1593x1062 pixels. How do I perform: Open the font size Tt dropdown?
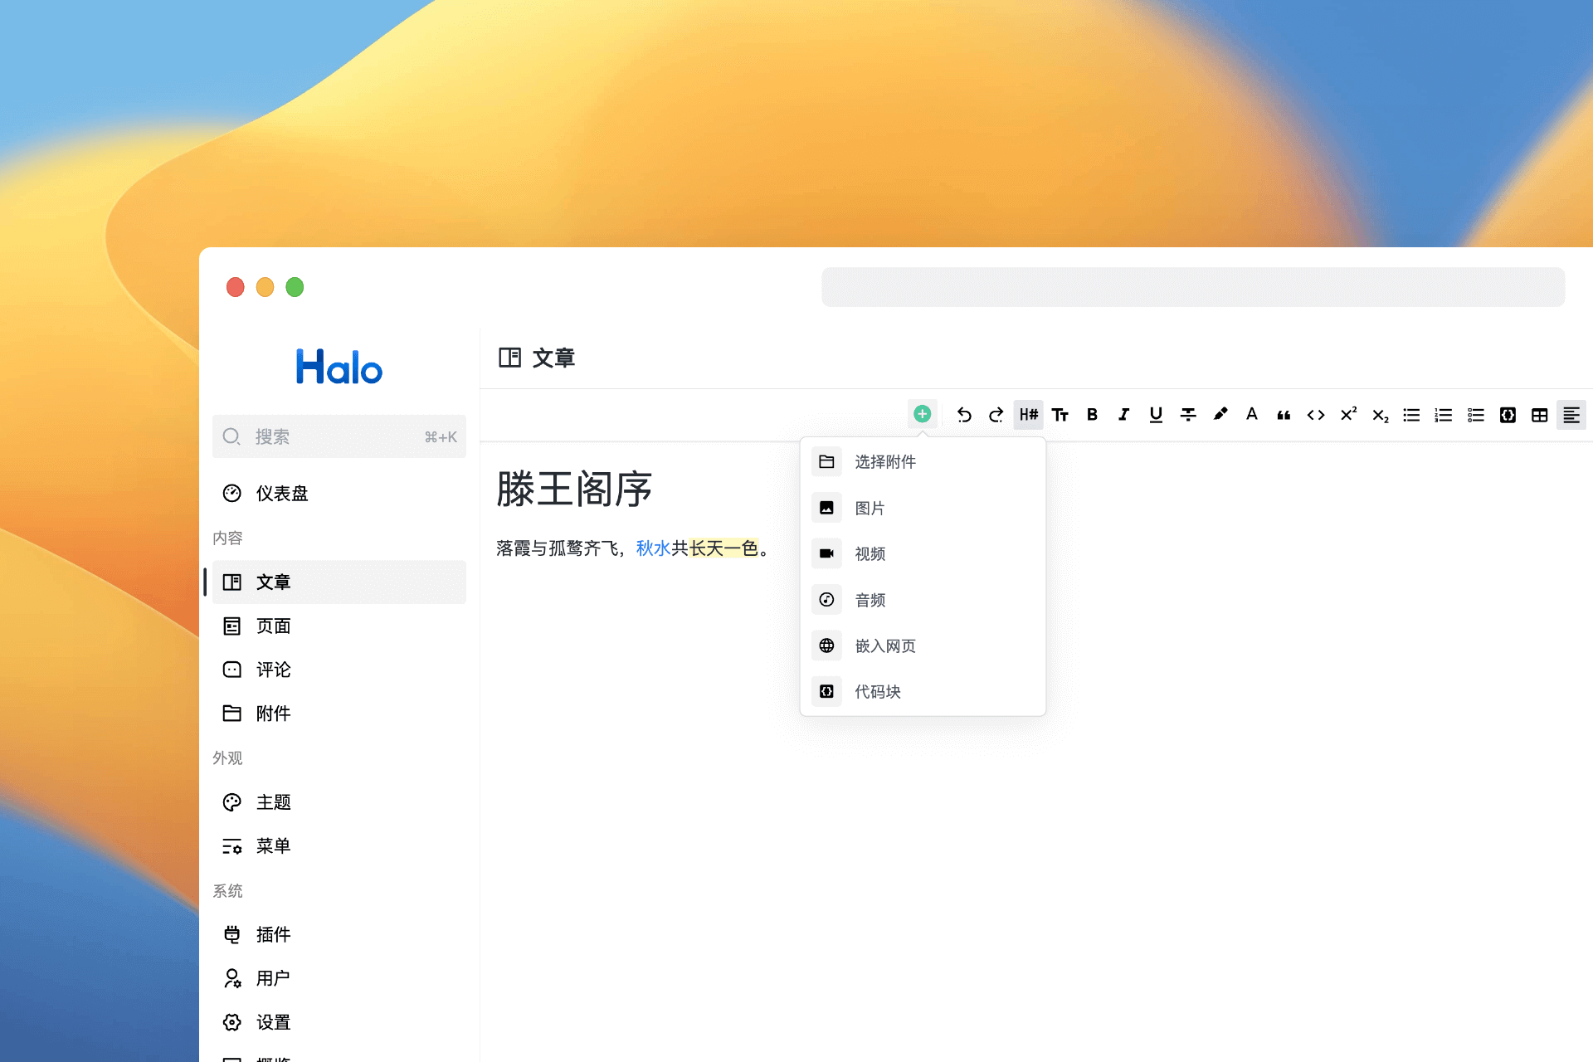(x=1060, y=415)
